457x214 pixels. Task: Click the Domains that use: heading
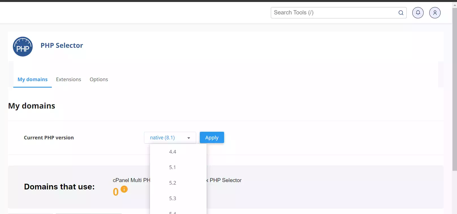pyautogui.click(x=59, y=187)
